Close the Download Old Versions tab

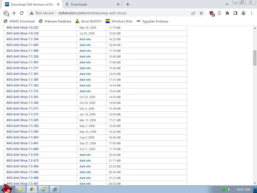point(58,5)
